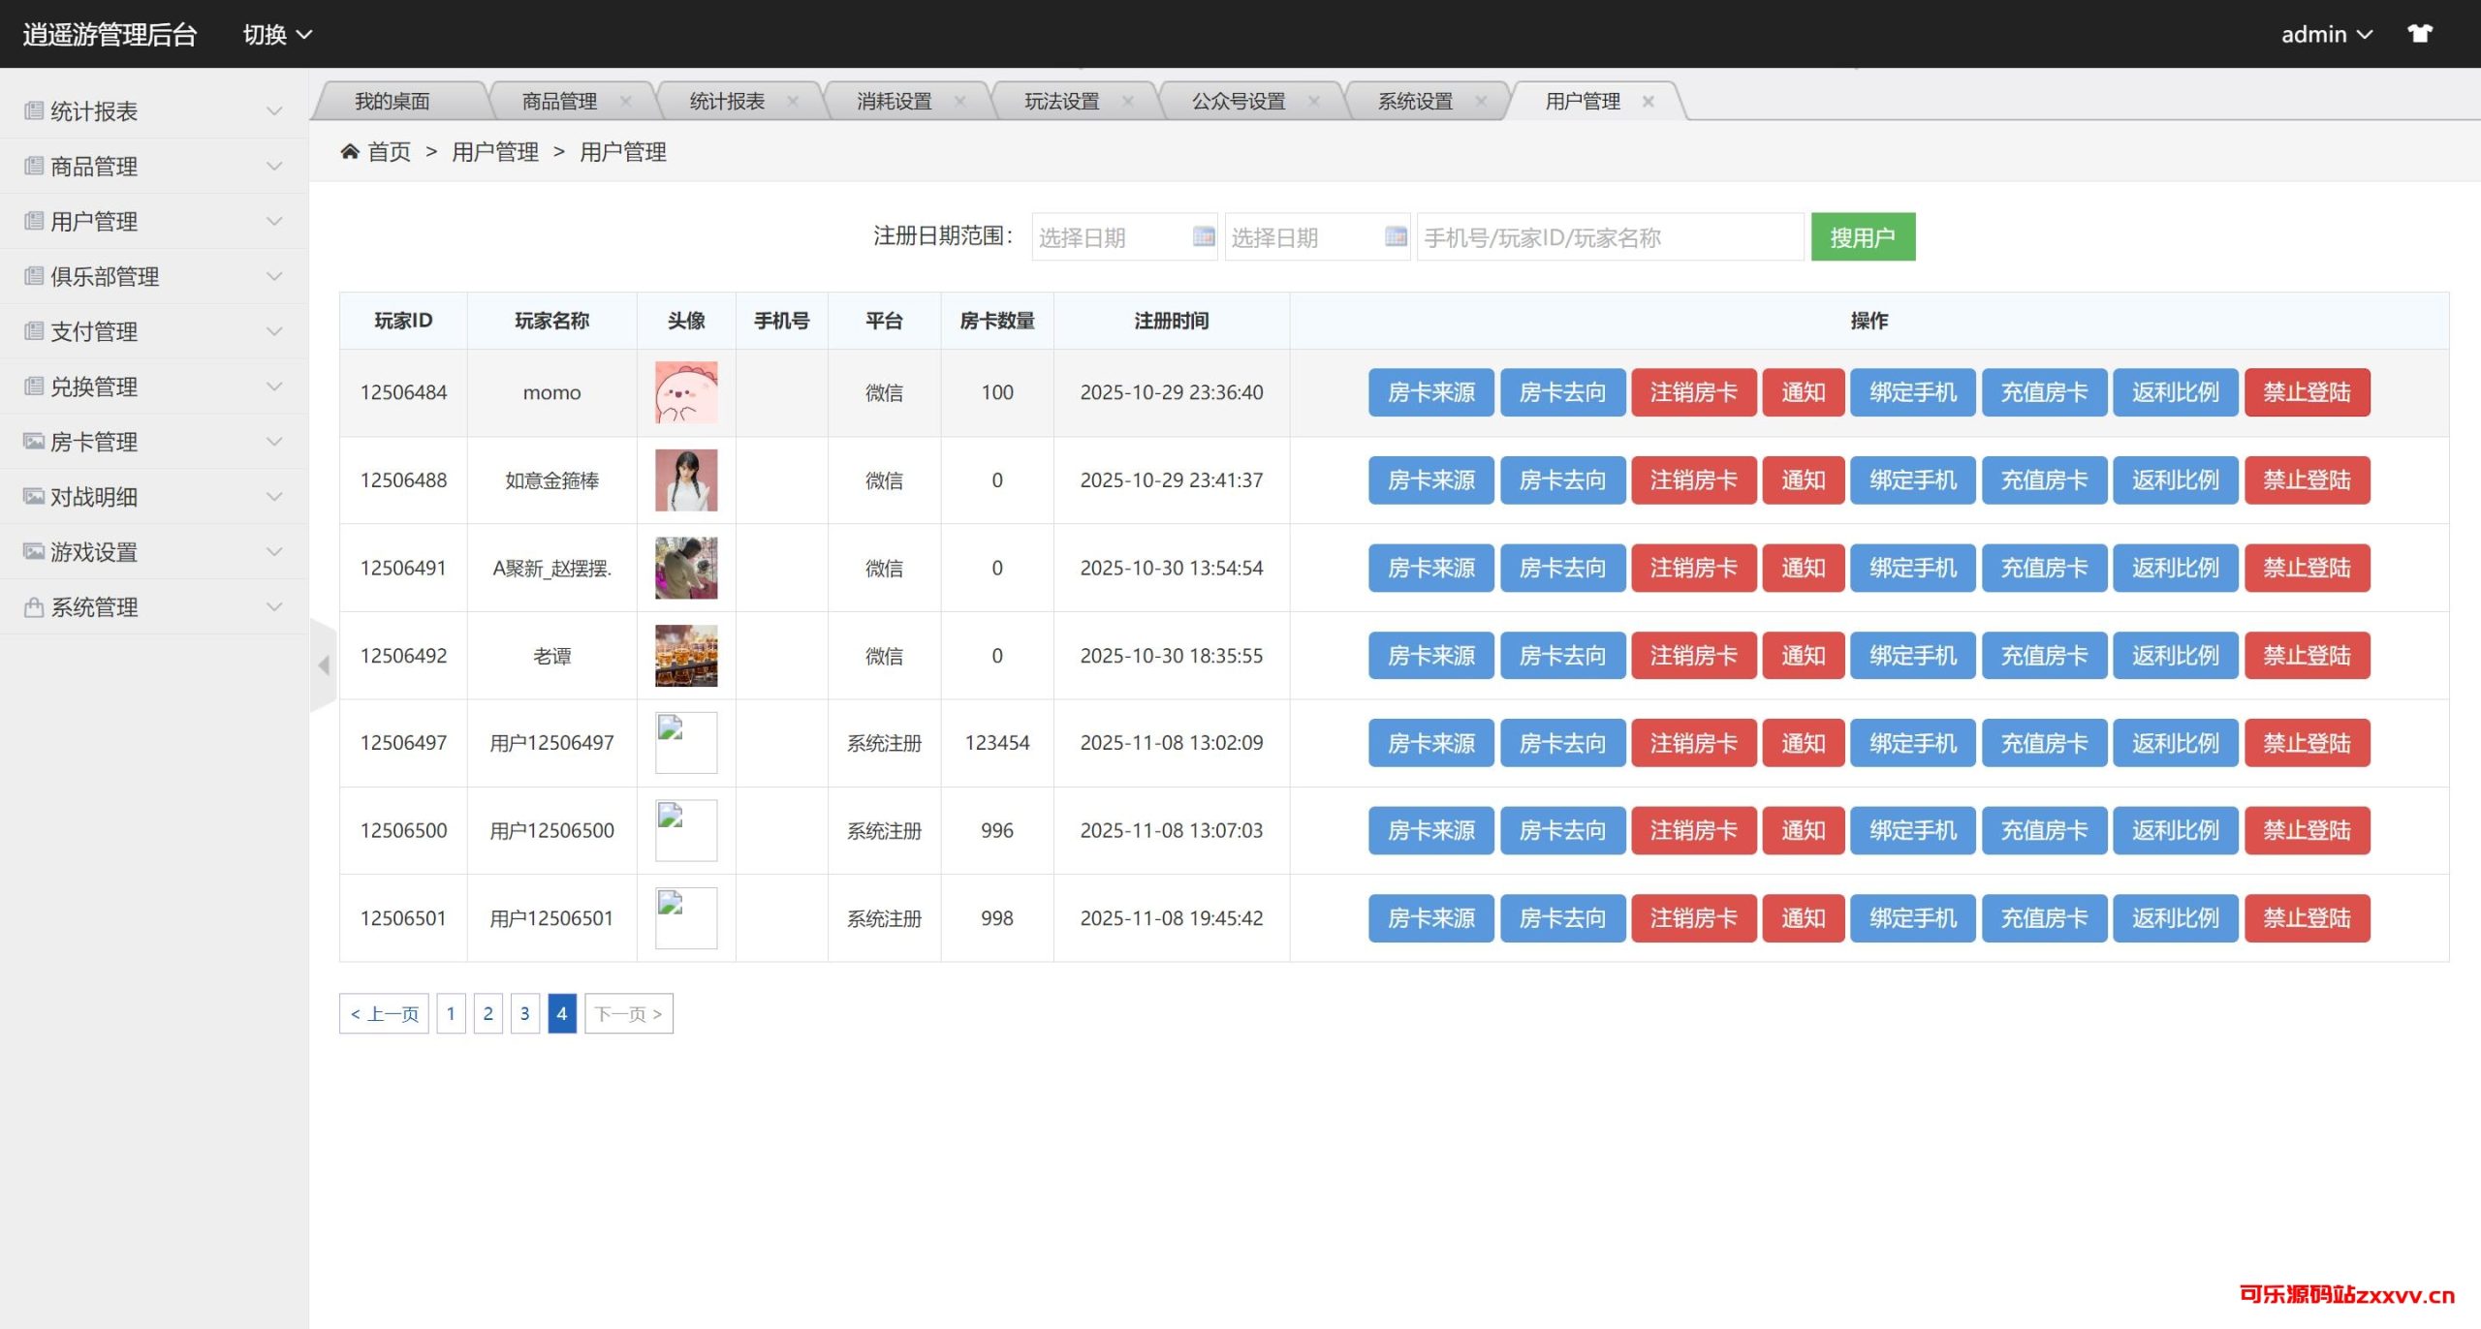Close the 商品管理 tab with its X
The width and height of the screenshot is (2481, 1329).
tap(625, 101)
